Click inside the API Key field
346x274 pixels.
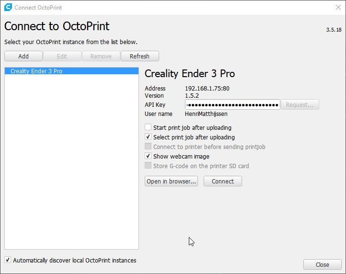[x=232, y=104]
